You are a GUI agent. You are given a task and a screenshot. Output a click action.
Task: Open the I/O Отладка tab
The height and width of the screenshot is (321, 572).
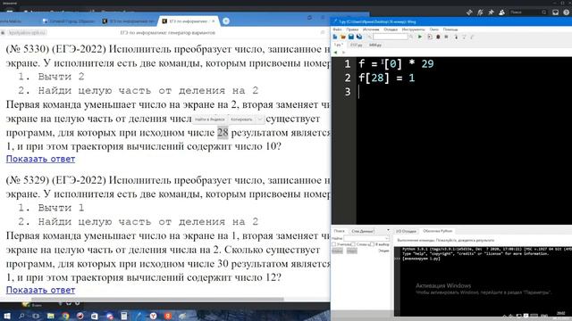pos(406,231)
